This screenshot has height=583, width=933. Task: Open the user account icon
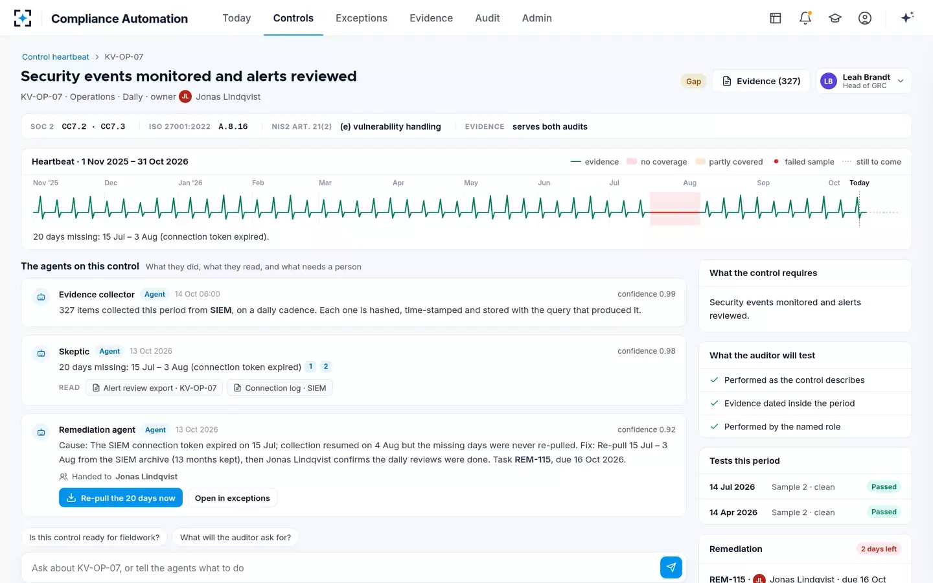[865, 18]
